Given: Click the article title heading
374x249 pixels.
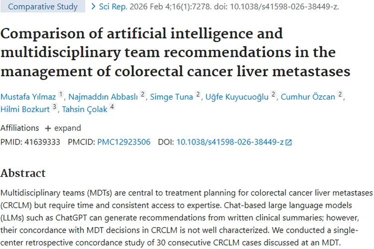Looking at the screenshot, I should tap(175, 52).
